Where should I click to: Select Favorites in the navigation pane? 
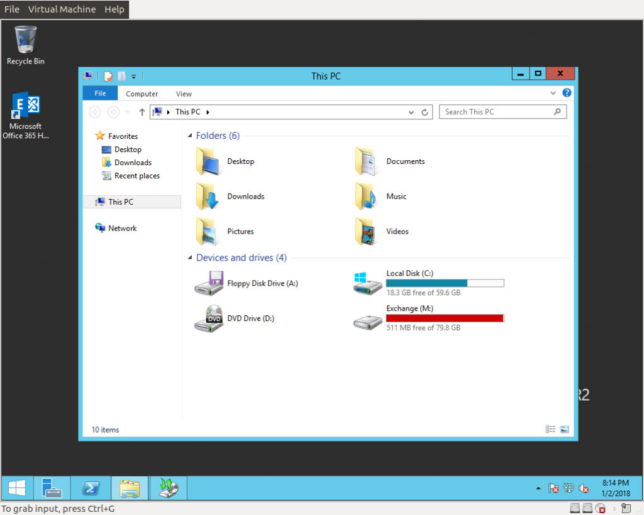(x=116, y=136)
